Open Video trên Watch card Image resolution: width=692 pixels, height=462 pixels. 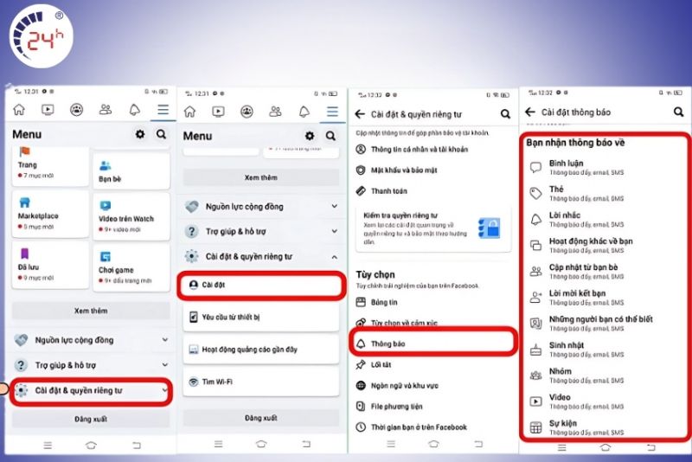coord(131,216)
